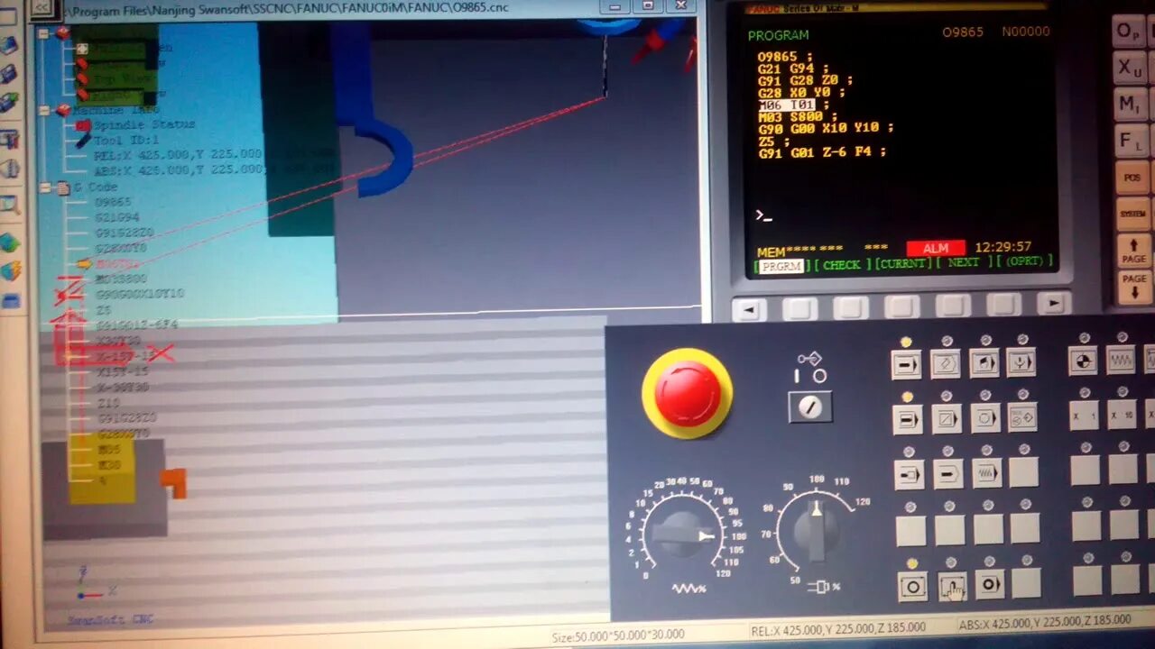Toggle the button between Machine Lock and Dry Run
This screenshot has width=1155, height=649.
point(947,473)
